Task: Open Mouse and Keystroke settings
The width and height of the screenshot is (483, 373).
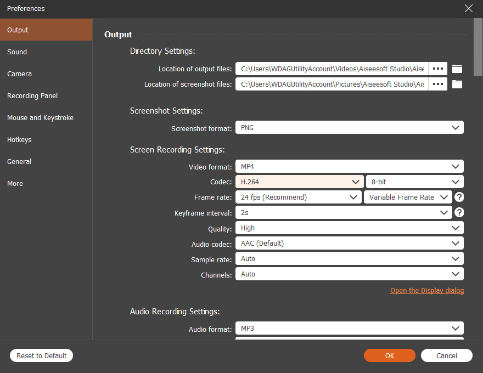Action: point(46,117)
